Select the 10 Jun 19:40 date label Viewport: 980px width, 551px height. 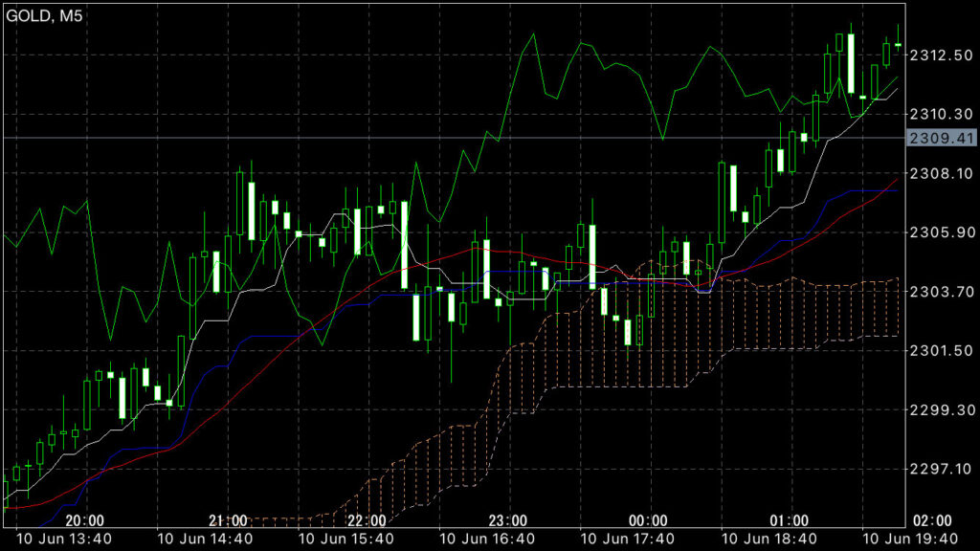[x=910, y=540]
